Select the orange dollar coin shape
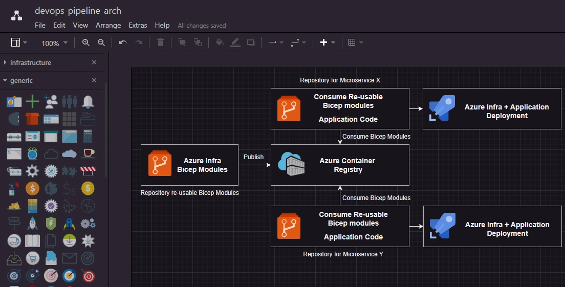This screenshot has height=287, width=565. (x=32, y=188)
